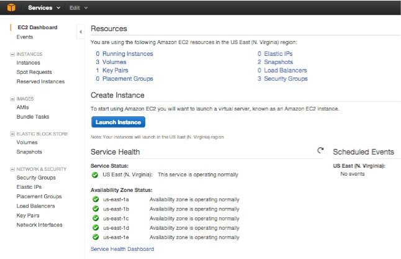Viewport: 401px width, 259px height.
Task: Select EC2 Dashboard in the sidebar
Action: (x=37, y=27)
